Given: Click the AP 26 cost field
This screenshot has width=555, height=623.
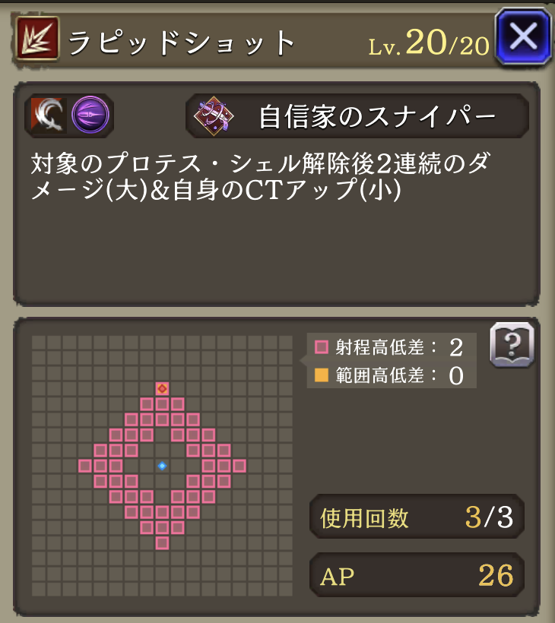Looking at the screenshot, I should click(x=417, y=575).
